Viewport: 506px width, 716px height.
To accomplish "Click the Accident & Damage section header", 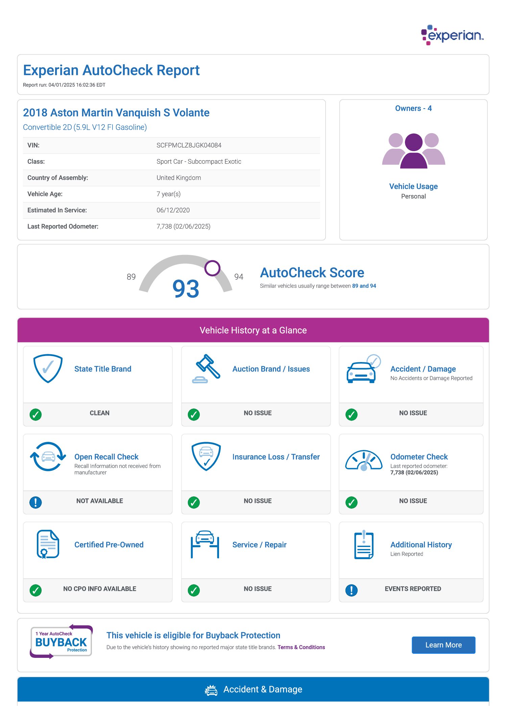I will click(253, 689).
